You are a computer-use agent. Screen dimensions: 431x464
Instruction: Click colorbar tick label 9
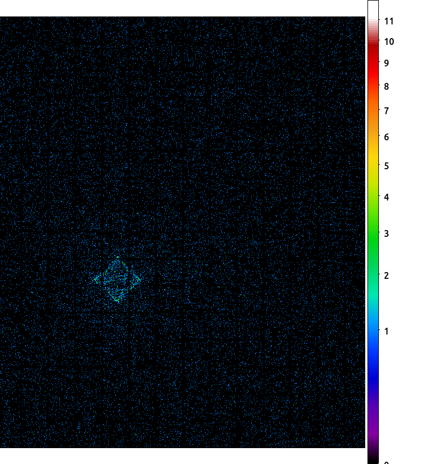pyautogui.click(x=386, y=63)
